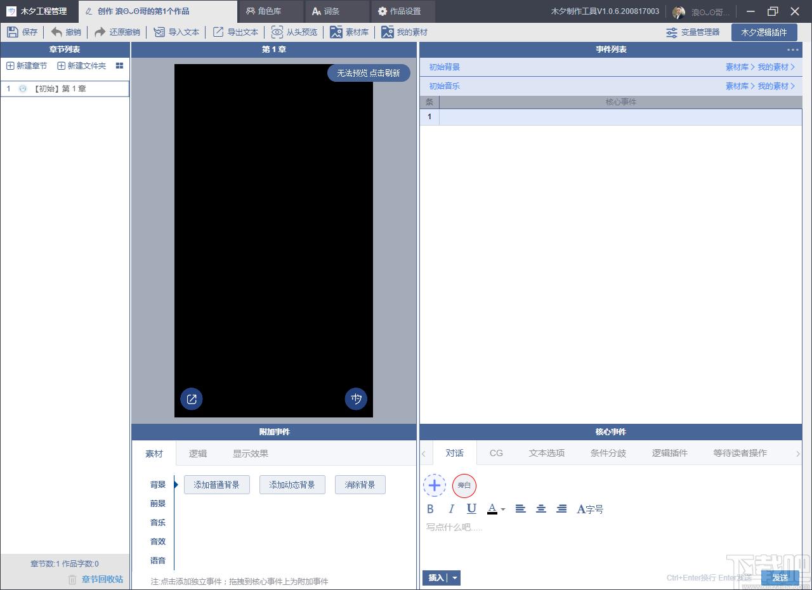This screenshot has height=590, width=812.
Task: Select the 音效 category
Action: click(158, 542)
